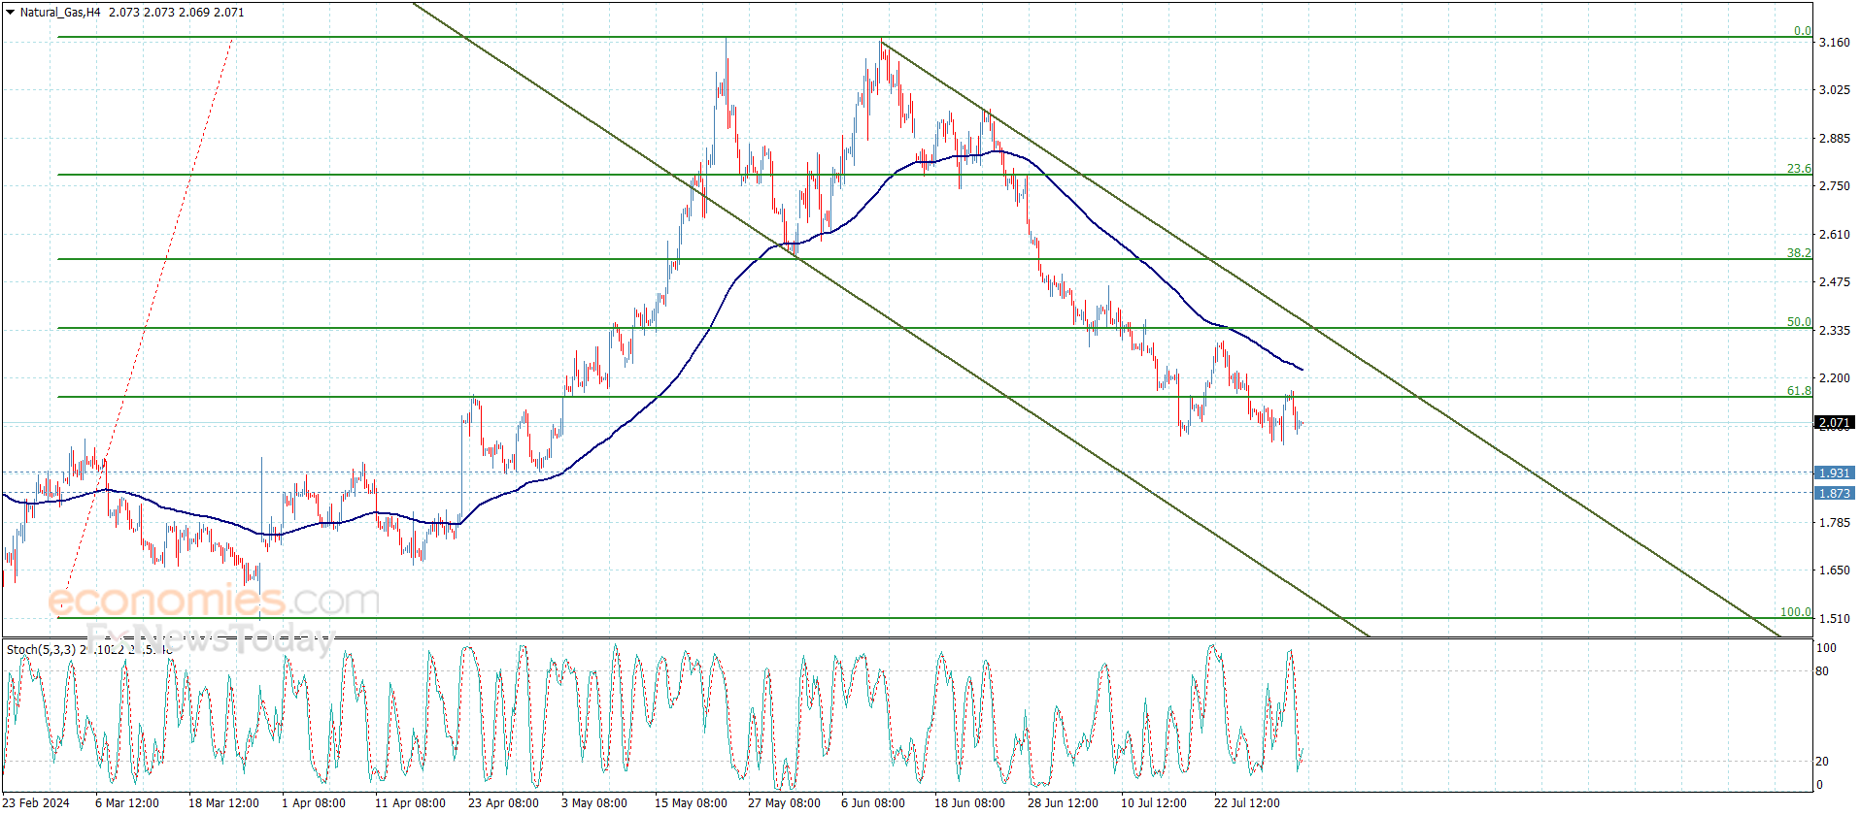Click the 80 level on Stochastic scale
Screen dimensions: 1861x815
click(1822, 671)
